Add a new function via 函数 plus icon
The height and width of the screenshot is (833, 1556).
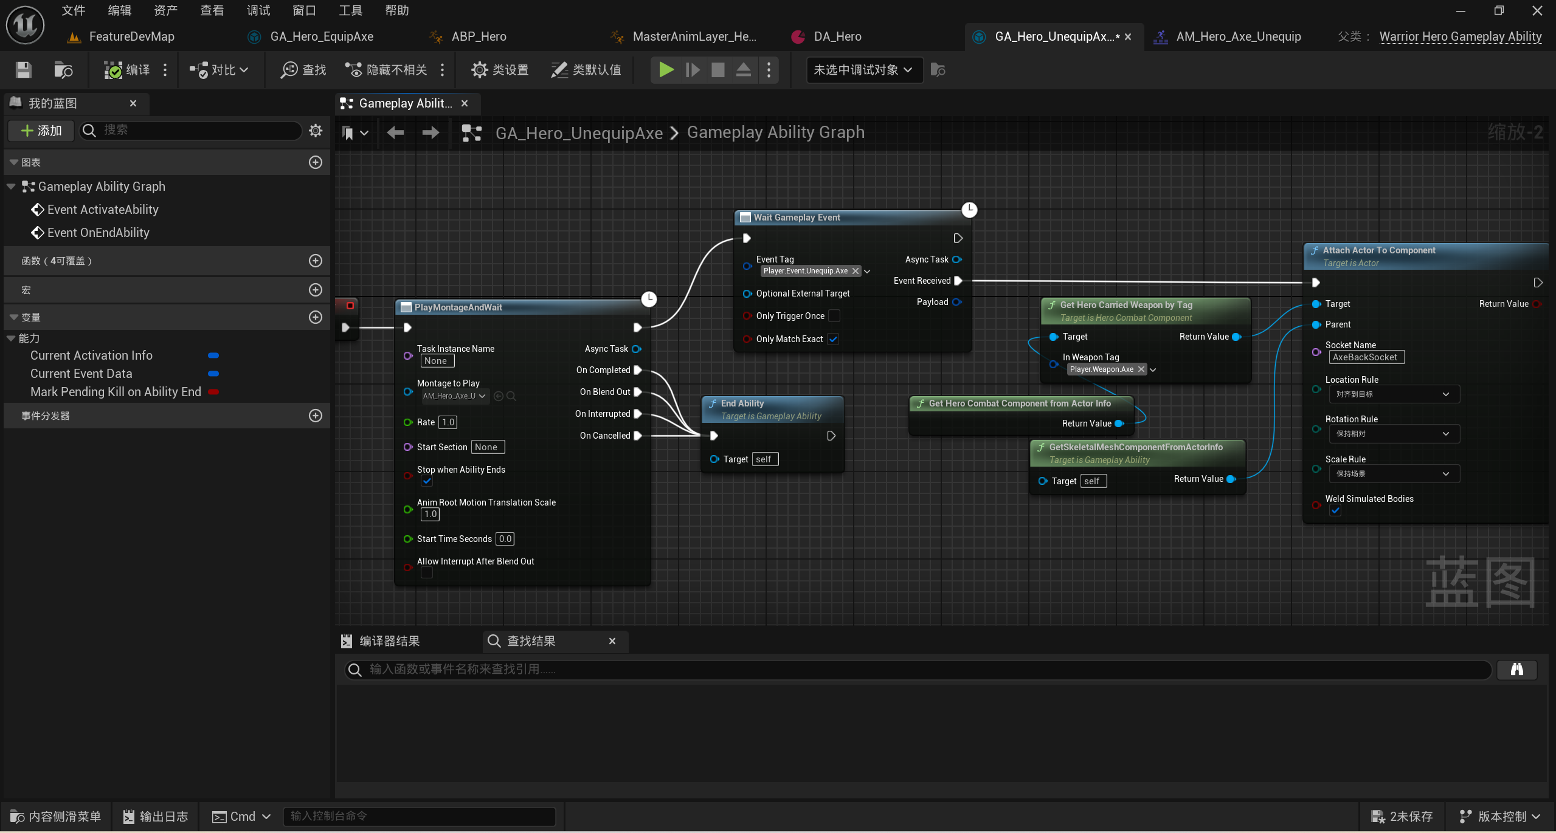(316, 261)
